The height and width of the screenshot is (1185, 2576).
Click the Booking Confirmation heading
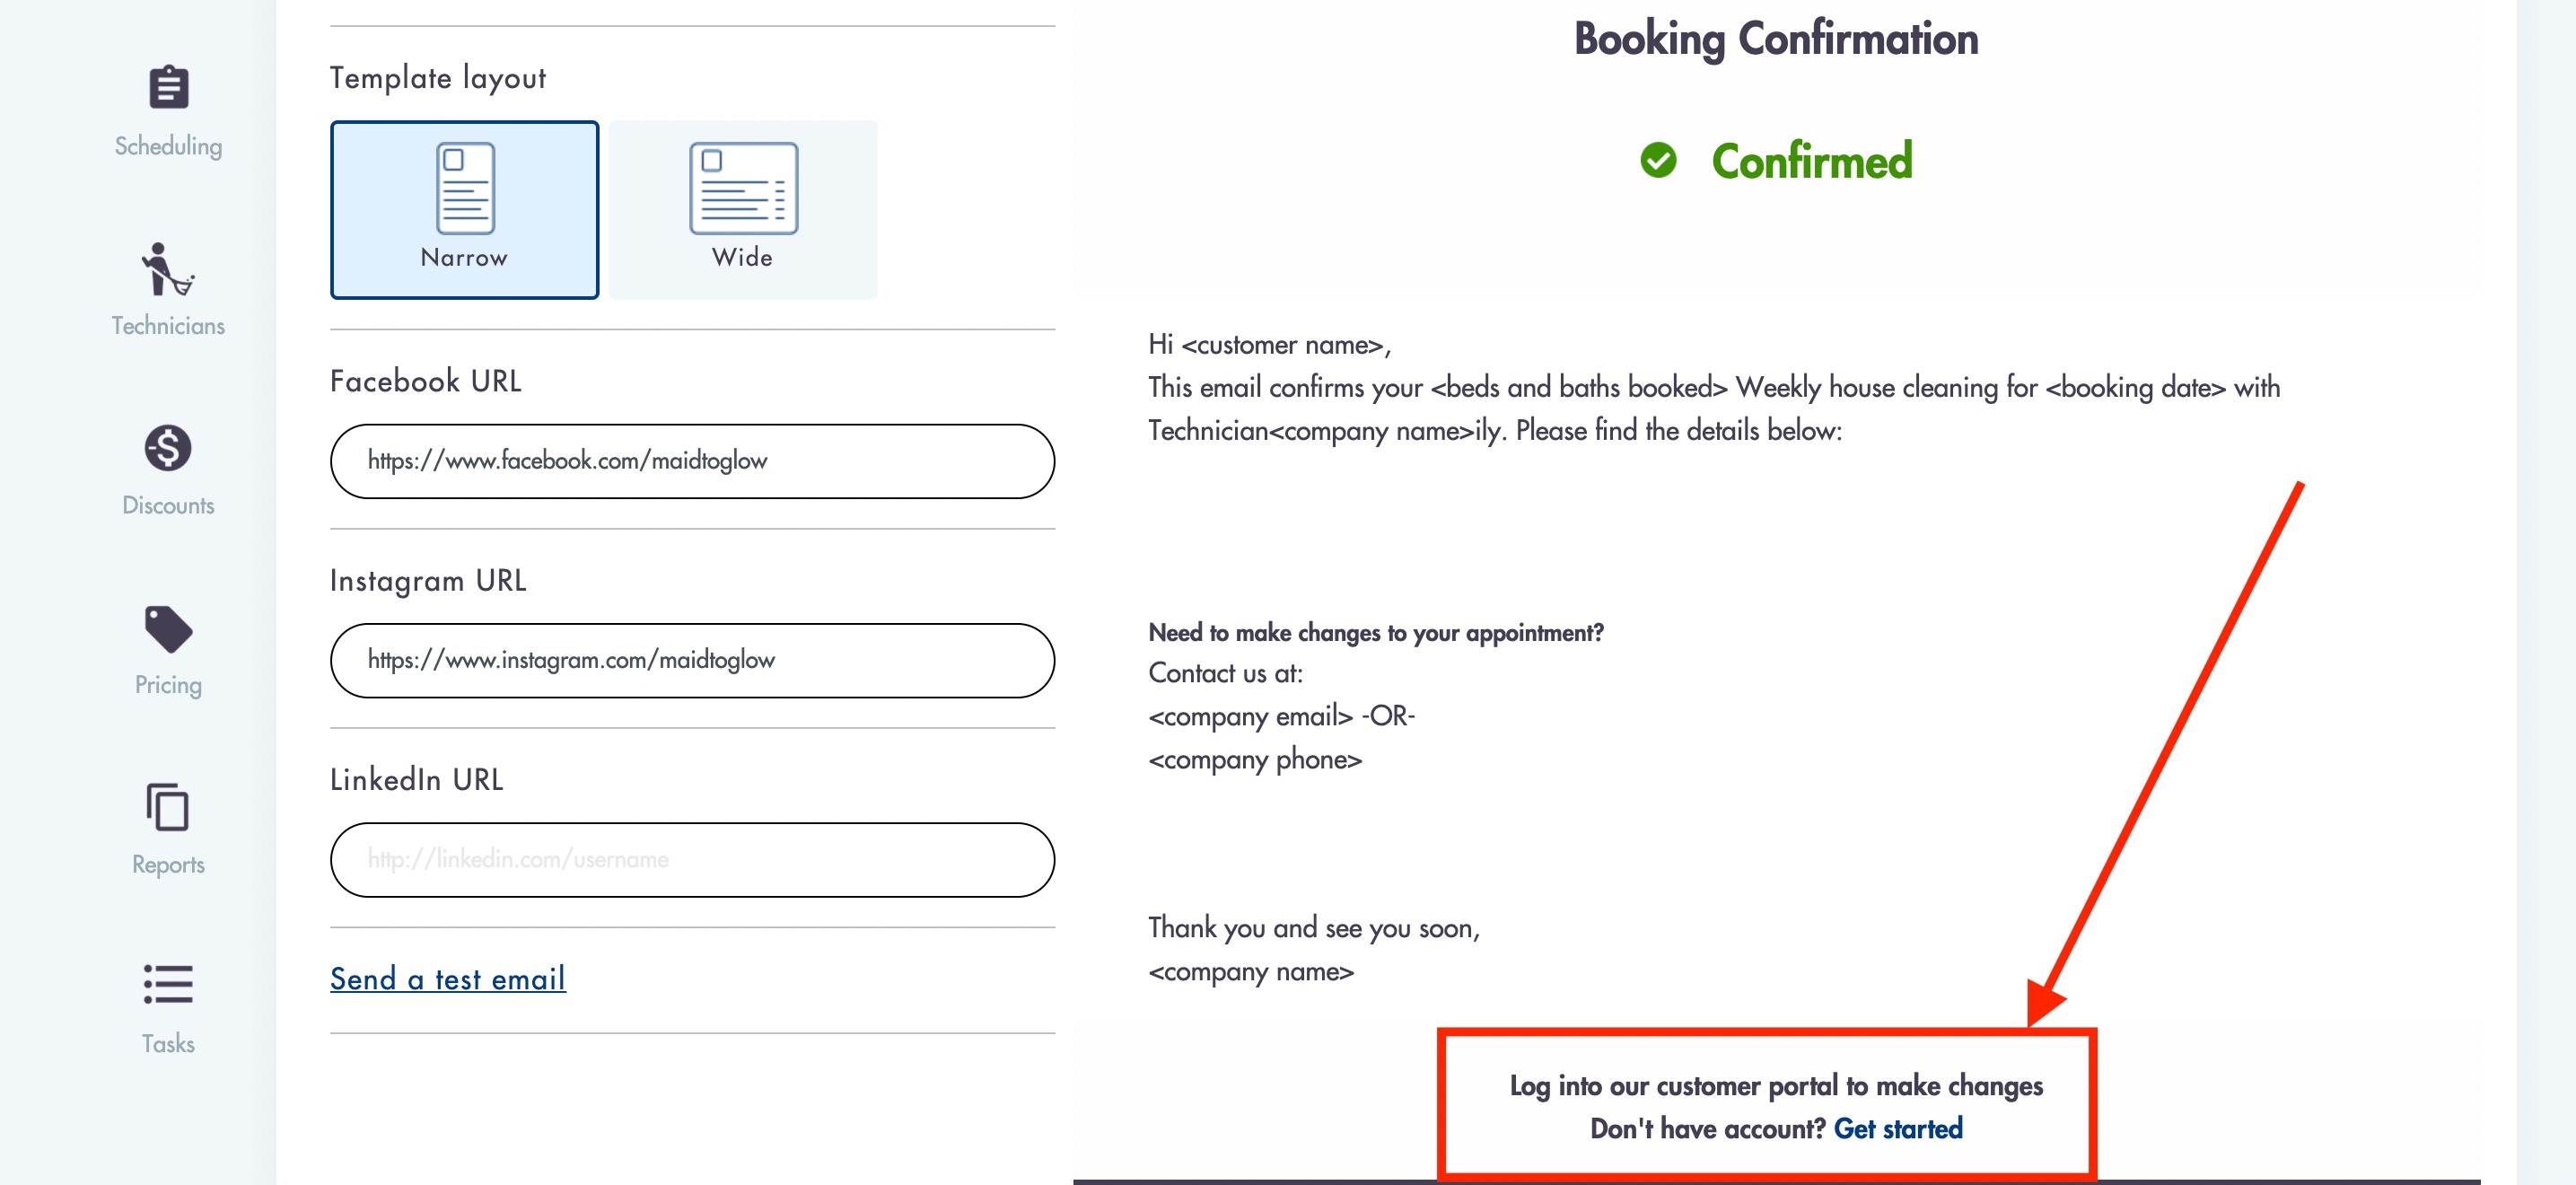1776,40
